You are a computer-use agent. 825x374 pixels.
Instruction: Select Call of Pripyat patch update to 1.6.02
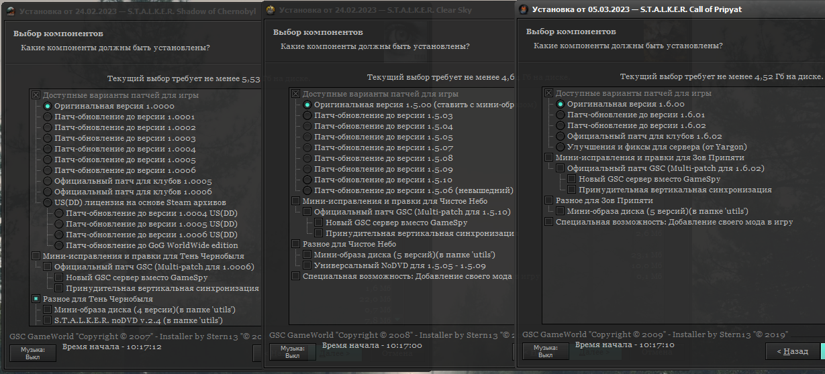tap(561, 125)
